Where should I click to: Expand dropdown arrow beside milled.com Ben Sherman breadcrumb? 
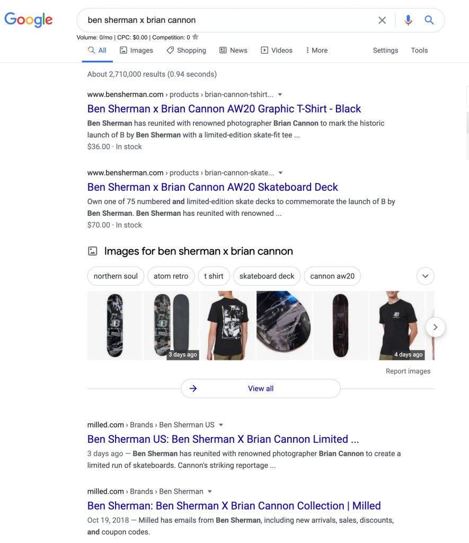pyautogui.click(x=209, y=492)
